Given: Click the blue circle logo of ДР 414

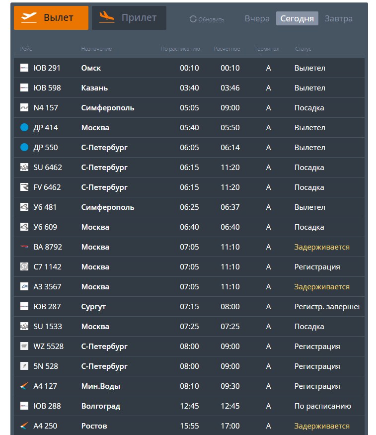Looking at the screenshot, I should pos(24,127).
